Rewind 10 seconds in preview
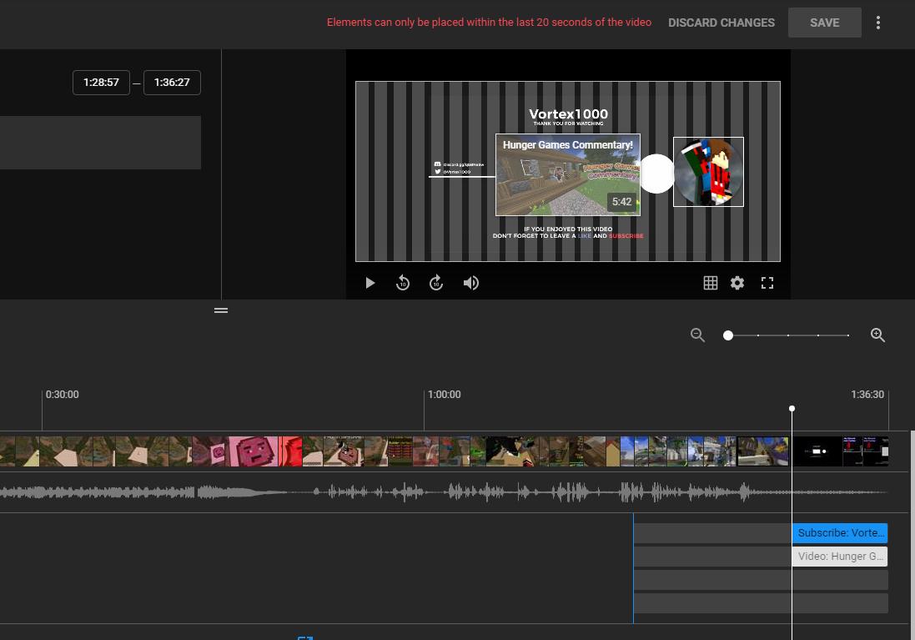915x640 pixels. [403, 283]
